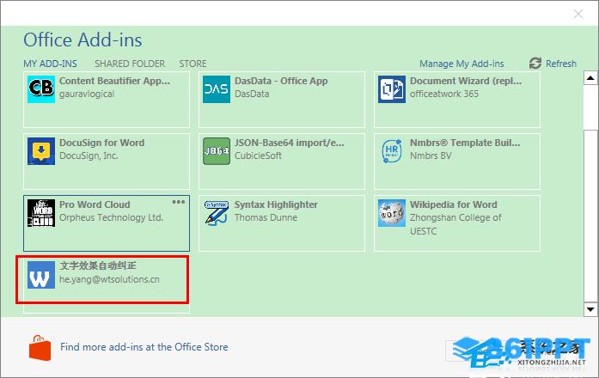Select the 文字效果自动纠正 add-in title
This screenshot has width=599, height=378.
click(98, 265)
